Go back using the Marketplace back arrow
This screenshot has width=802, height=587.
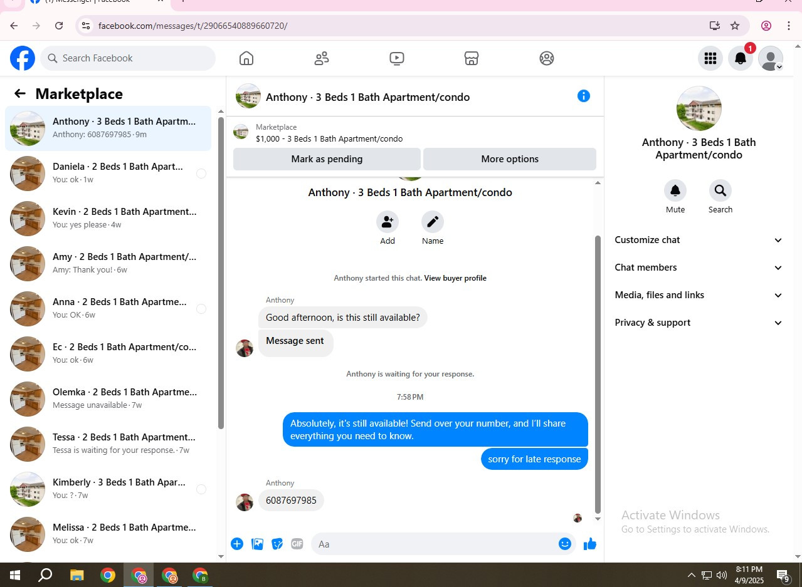coord(20,94)
